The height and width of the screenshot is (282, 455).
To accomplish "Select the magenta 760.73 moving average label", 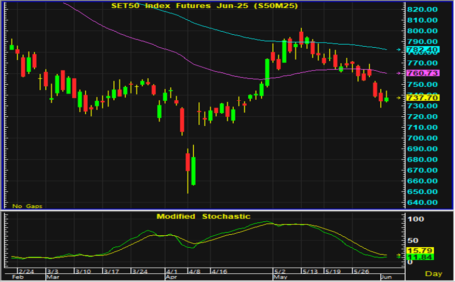I will click(423, 73).
